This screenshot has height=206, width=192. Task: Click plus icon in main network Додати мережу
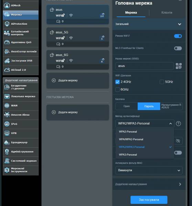[x=54, y=80]
